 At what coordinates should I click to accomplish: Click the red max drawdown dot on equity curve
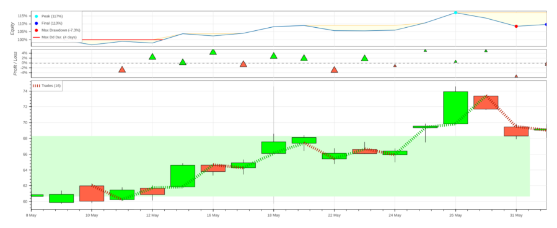516,26
